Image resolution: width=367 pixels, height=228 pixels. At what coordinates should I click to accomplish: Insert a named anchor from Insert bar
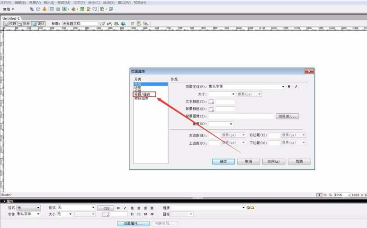point(45,9)
